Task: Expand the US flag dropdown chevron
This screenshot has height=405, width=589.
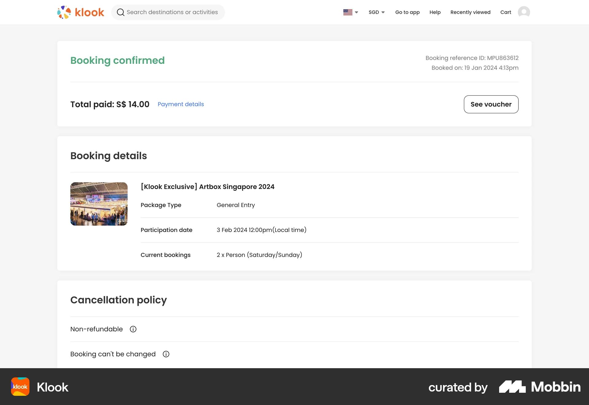Action: coord(356,12)
